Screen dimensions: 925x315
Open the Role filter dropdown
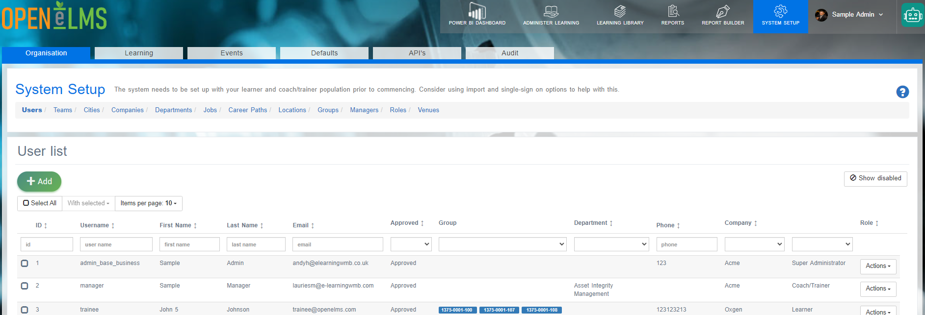coord(822,244)
